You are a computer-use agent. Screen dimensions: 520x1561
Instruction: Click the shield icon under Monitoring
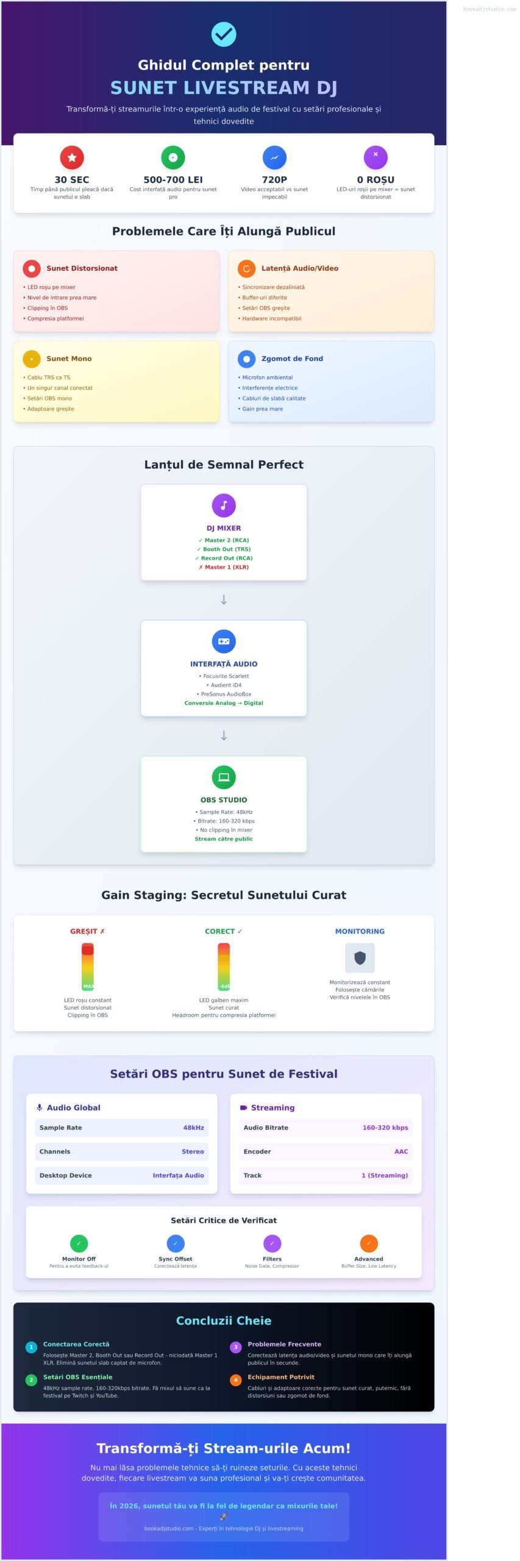tap(360, 958)
